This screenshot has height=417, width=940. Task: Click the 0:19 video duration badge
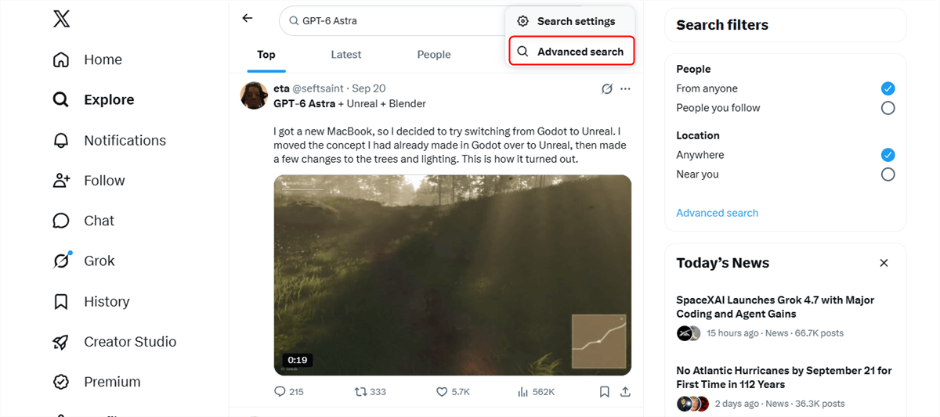(x=298, y=360)
